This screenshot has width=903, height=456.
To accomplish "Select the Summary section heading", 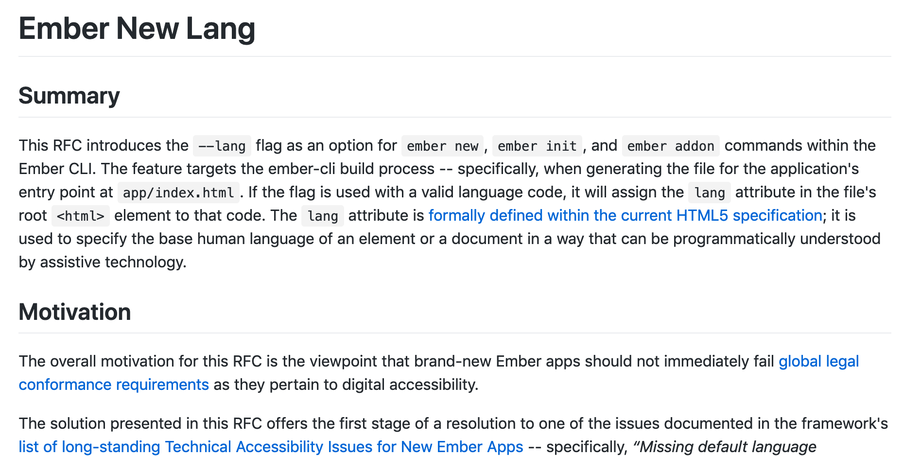I will (69, 96).
